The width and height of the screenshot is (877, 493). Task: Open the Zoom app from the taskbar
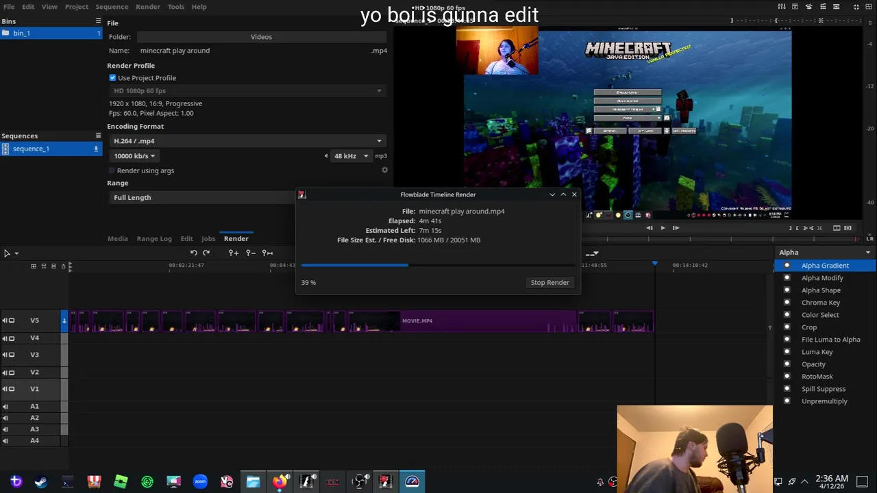point(200,482)
